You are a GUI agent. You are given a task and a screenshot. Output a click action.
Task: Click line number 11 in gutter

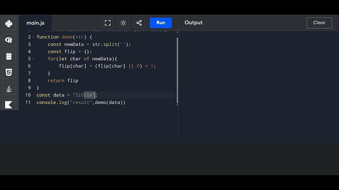28,102
